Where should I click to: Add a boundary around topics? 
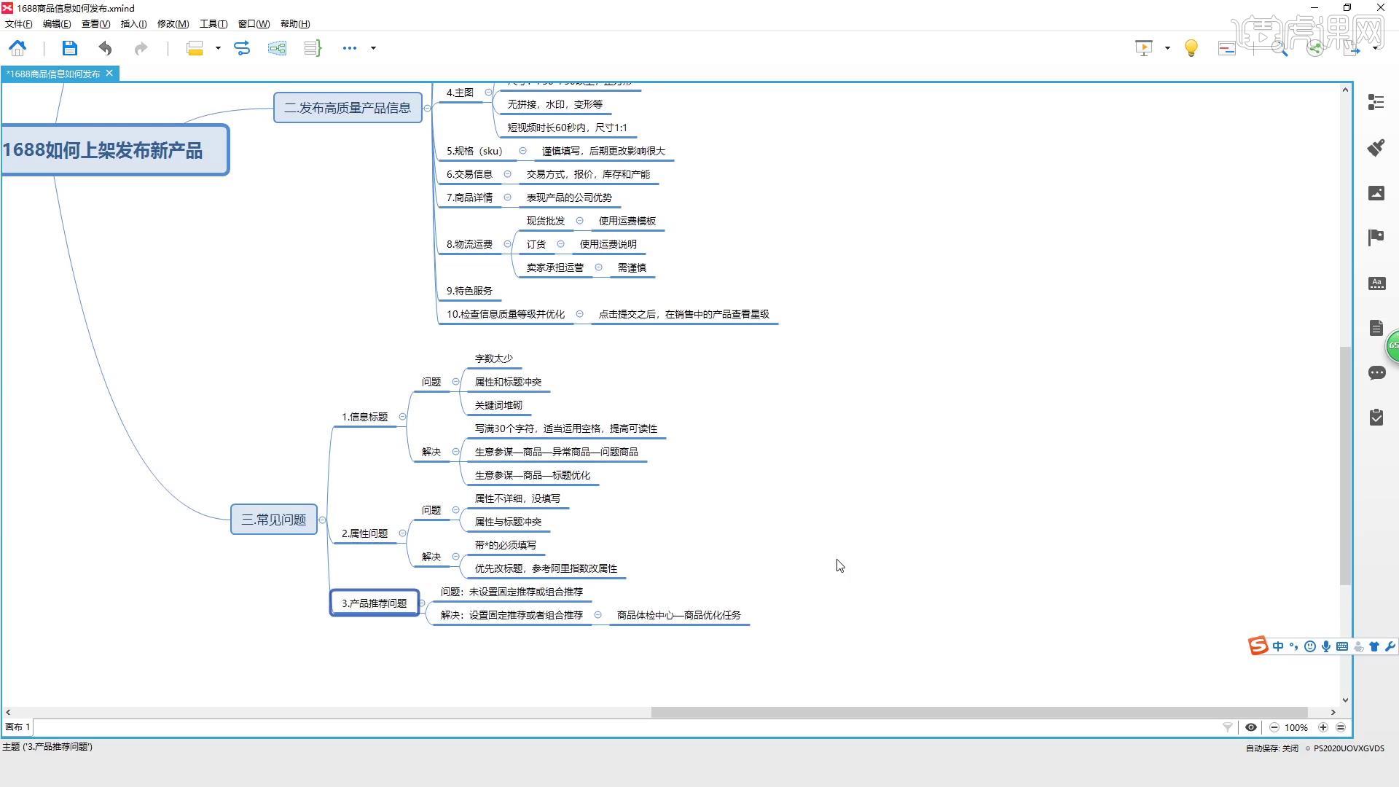coord(277,48)
